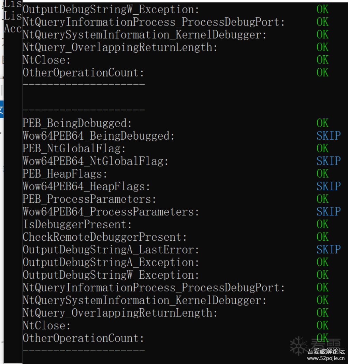Click SKIP status beside Wow64PEB64_ProcessParameters
Image resolution: width=348 pixels, height=364 pixels.
[329, 211]
